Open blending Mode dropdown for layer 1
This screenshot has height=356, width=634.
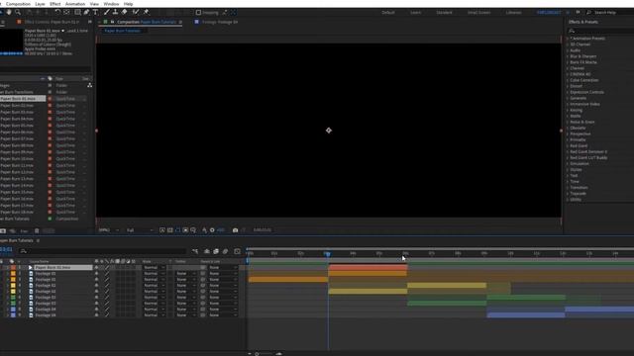[x=155, y=268]
